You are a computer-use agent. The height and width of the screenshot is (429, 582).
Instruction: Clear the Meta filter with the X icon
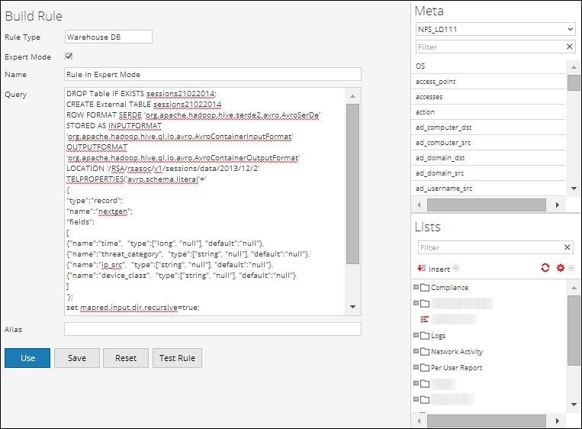coord(570,47)
